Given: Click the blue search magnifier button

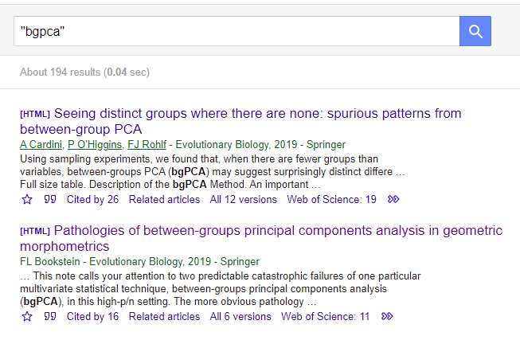Looking at the screenshot, I should click(475, 31).
